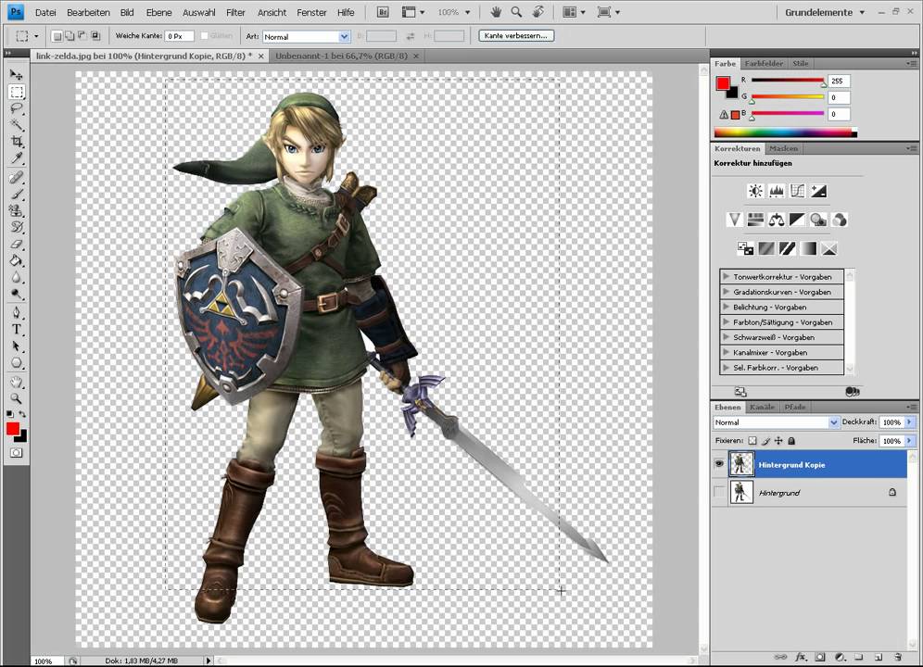Open the Datei menu
The image size is (923, 667).
click(x=45, y=12)
